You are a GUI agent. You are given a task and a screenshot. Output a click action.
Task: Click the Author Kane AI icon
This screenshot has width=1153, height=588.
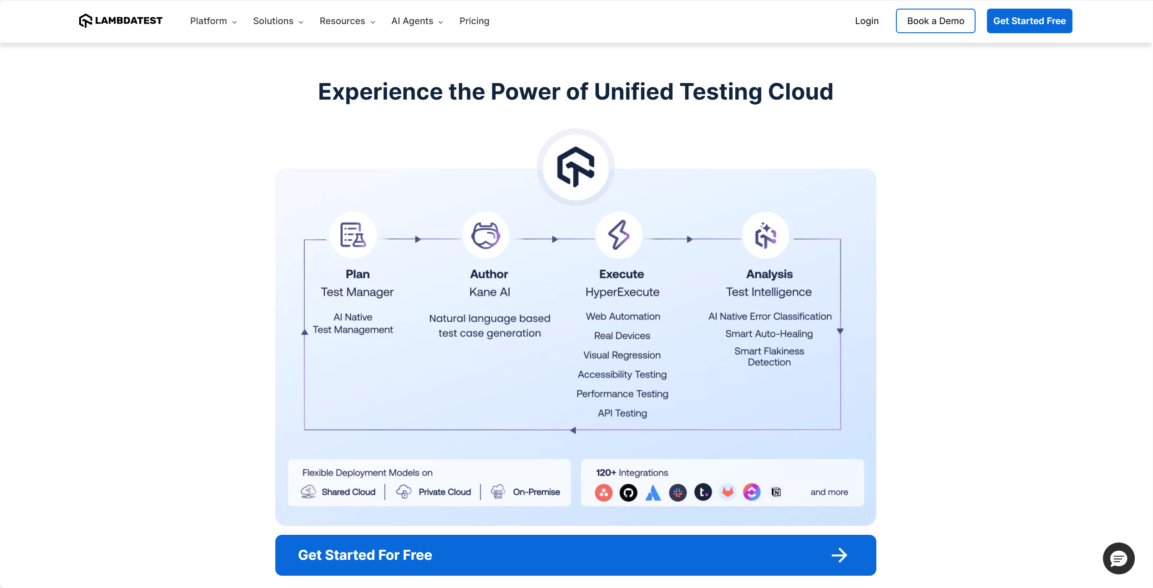(485, 235)
